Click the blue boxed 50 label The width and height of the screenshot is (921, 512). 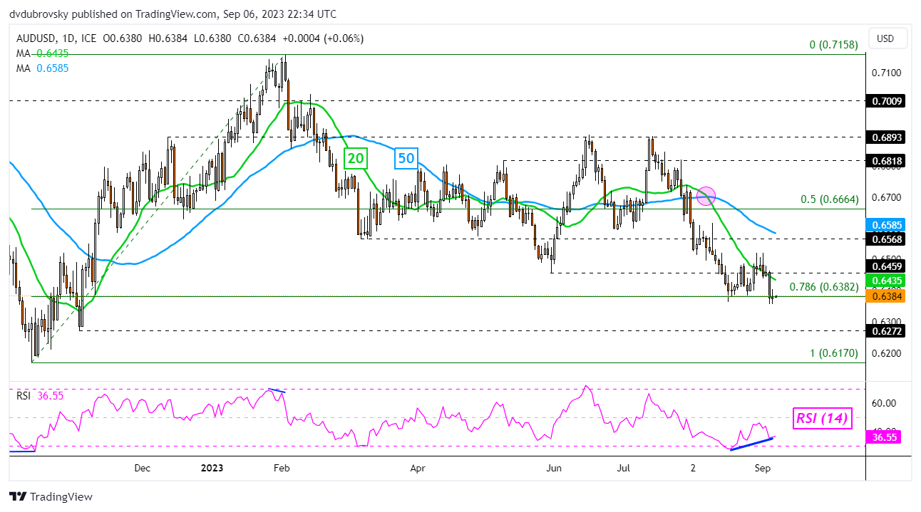406,158
